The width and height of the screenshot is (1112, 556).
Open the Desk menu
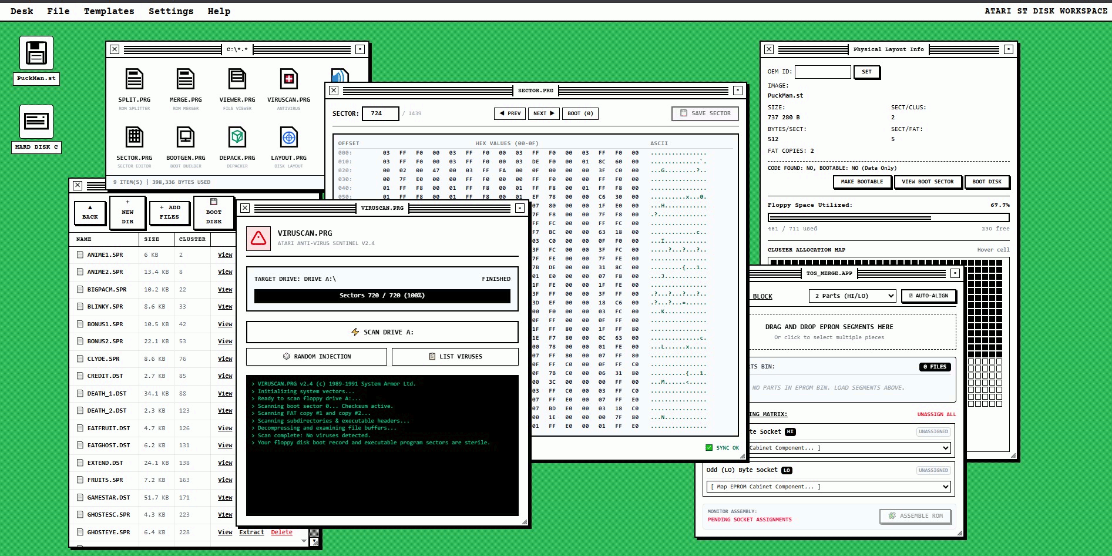pos(22,11)
